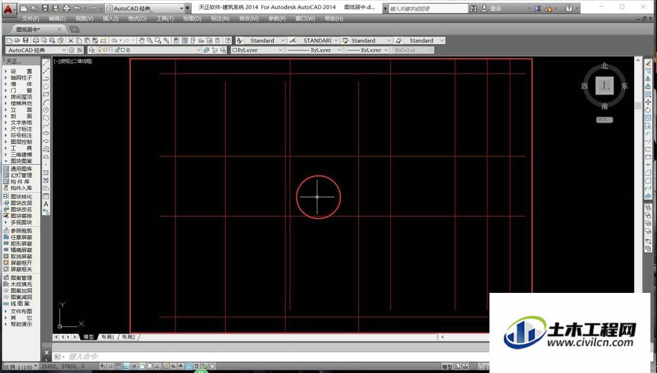Open the ByLayer lineweight dropdown
This screenshot has width=657, height=373.
point(386,50)
